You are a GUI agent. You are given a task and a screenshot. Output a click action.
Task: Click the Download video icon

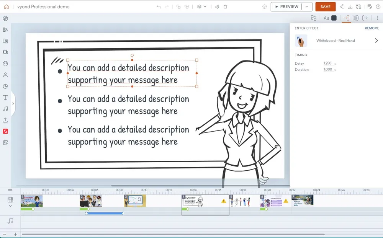coord(350,7)
